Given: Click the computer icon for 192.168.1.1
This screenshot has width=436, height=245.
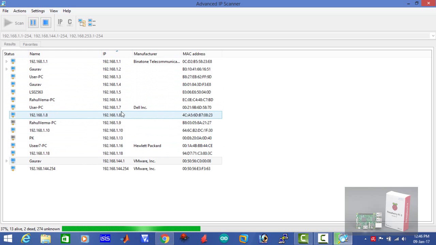Looking at the screenshot, I should coord(13,62).
